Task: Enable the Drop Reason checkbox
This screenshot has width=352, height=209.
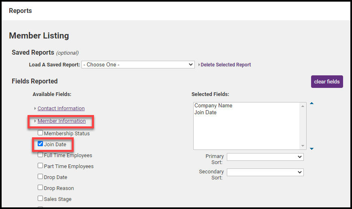Action: (41, 188)
